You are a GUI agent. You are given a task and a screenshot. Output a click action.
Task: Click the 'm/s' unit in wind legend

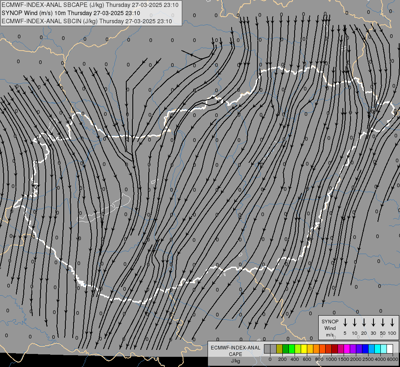[x=330, y=335]
